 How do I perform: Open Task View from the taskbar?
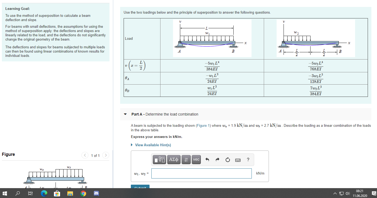[x=30, y=193]
